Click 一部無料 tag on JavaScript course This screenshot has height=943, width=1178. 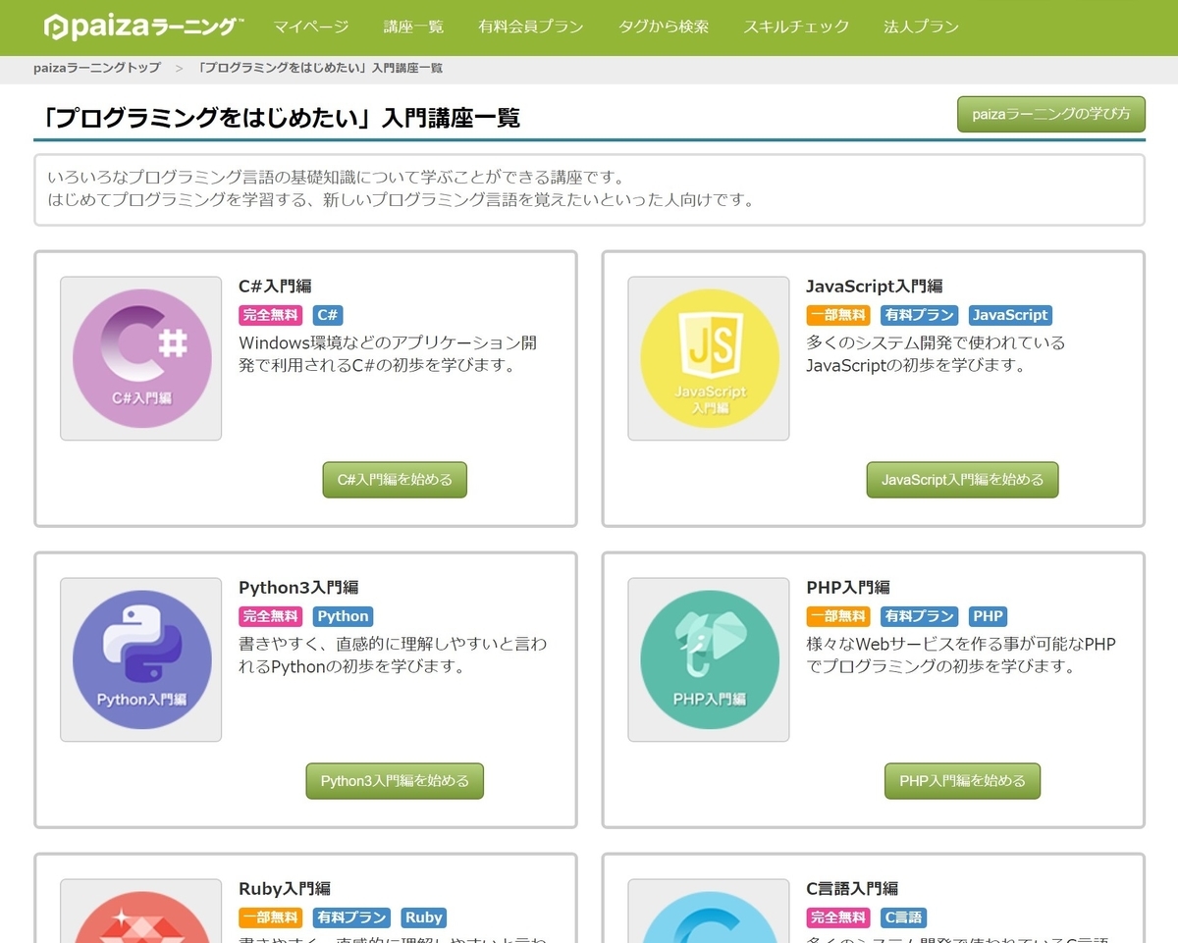point(838,315)
